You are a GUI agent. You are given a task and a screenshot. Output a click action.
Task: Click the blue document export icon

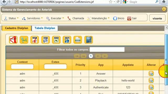point(89,40)
